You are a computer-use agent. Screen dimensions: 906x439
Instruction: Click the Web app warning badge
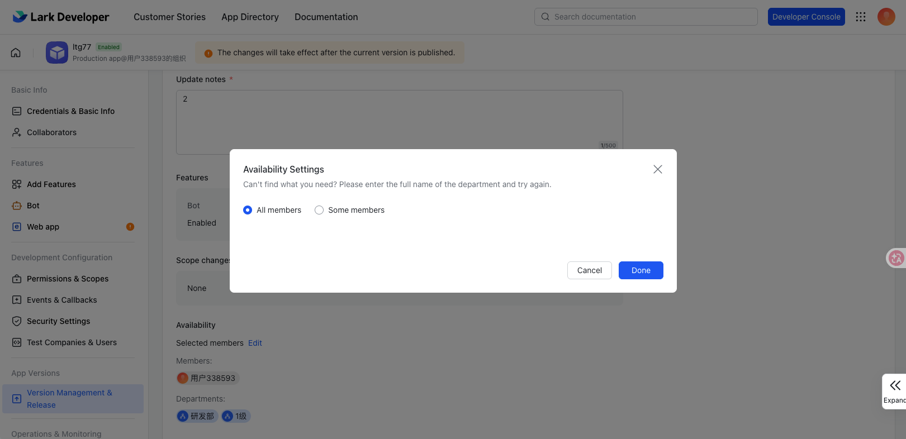click(130, 227)
